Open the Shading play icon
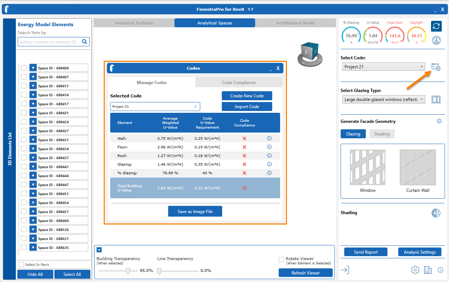This screenshot has height=282, width=449. click(436, 213)
